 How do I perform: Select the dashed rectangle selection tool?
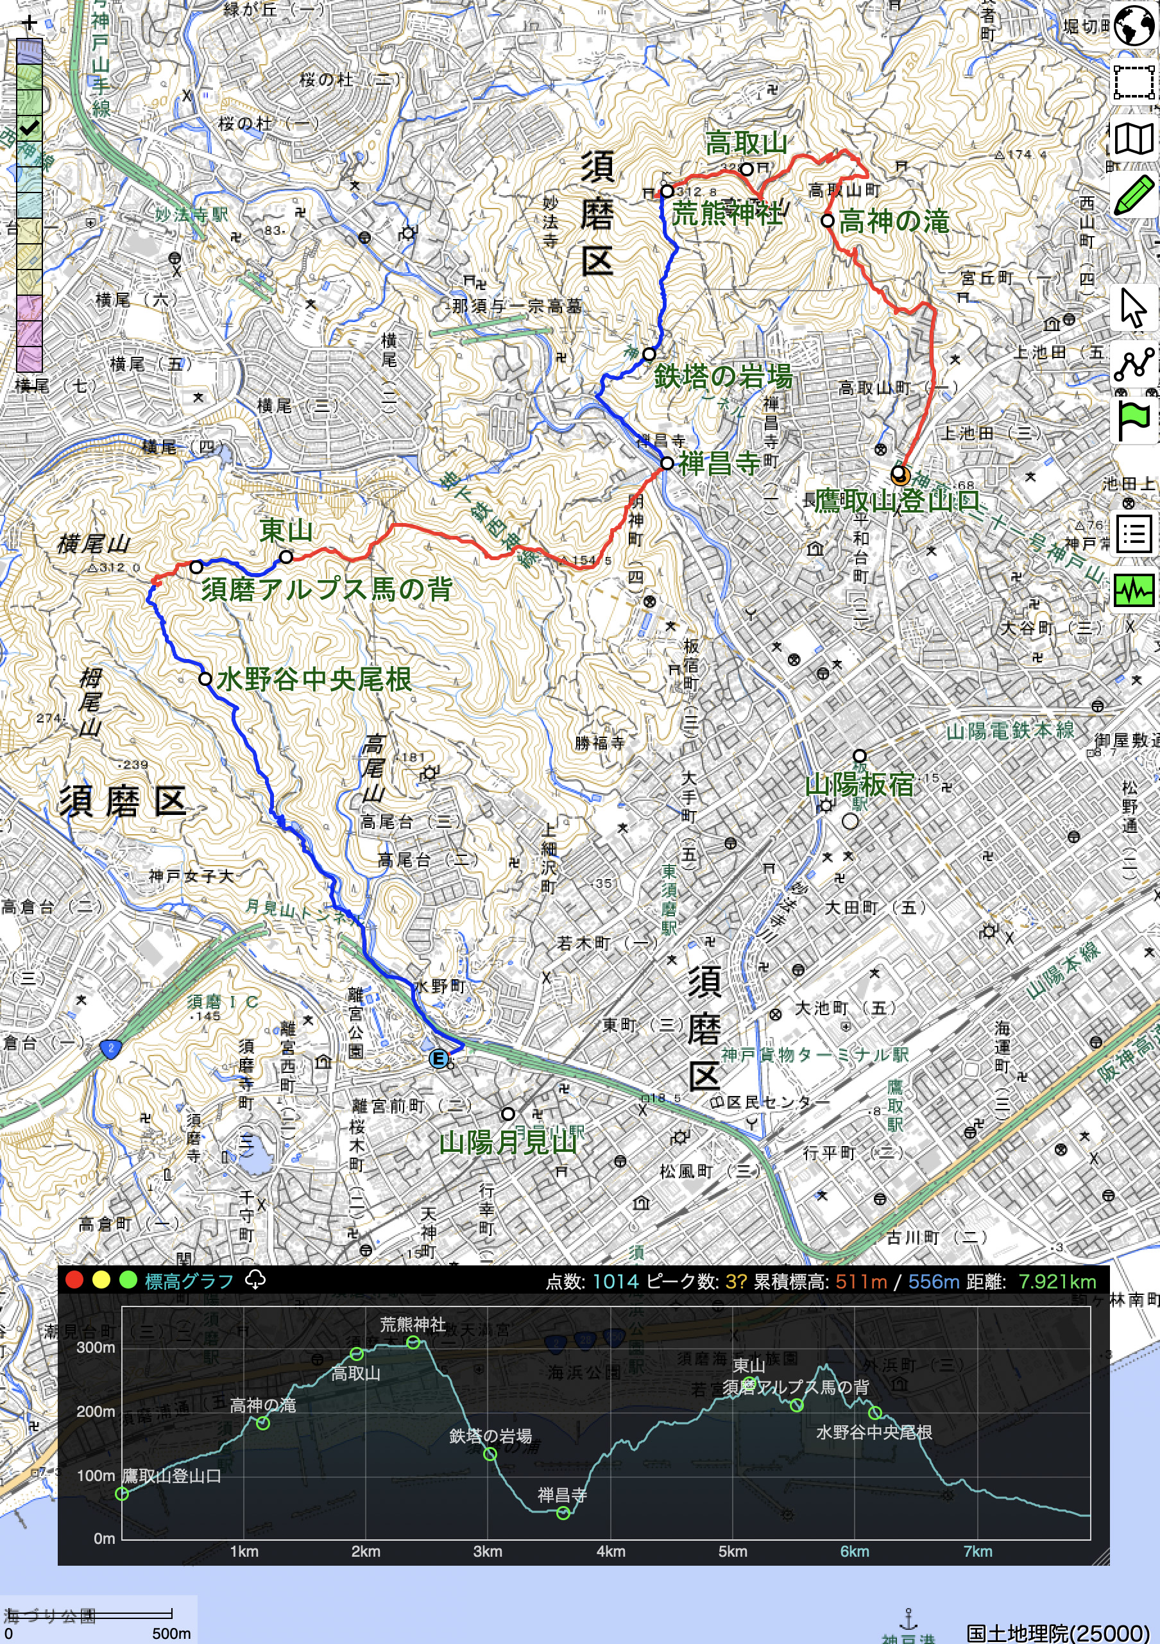click(x=1134, y=81)
